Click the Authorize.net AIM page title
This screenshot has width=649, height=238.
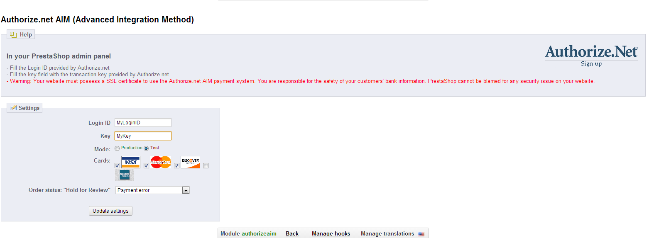98,19
